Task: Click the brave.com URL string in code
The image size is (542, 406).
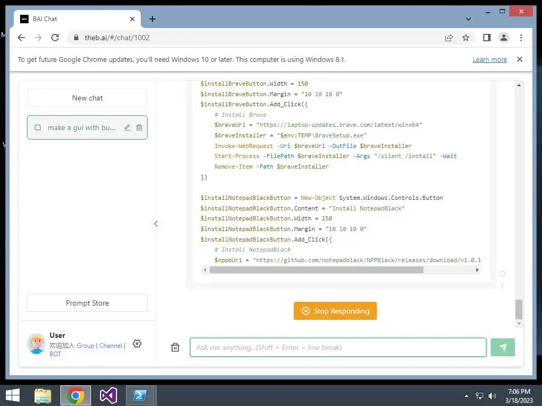Action: click(x=339, y=125)
